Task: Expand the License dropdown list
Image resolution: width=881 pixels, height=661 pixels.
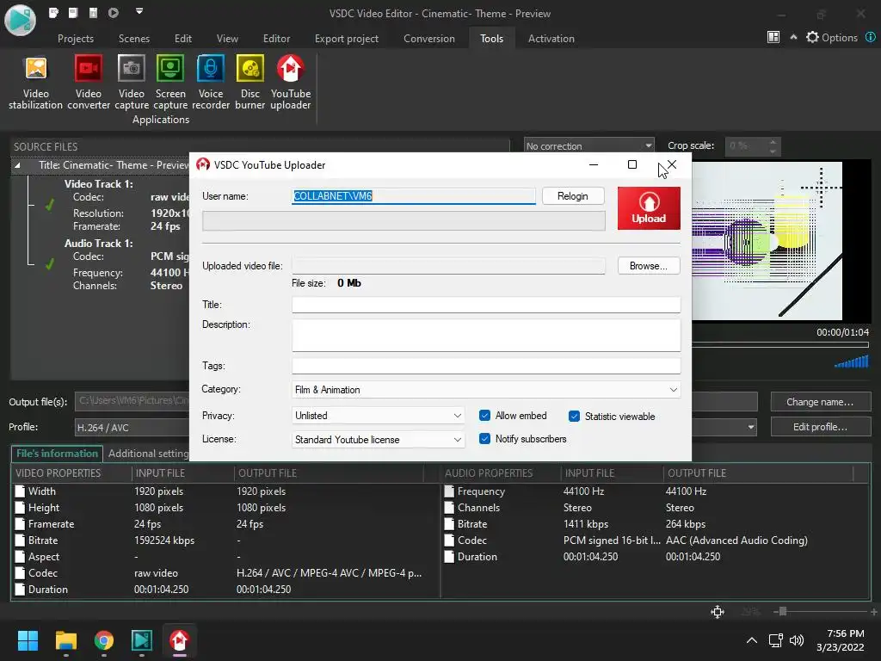Action: tap(378, 440)
